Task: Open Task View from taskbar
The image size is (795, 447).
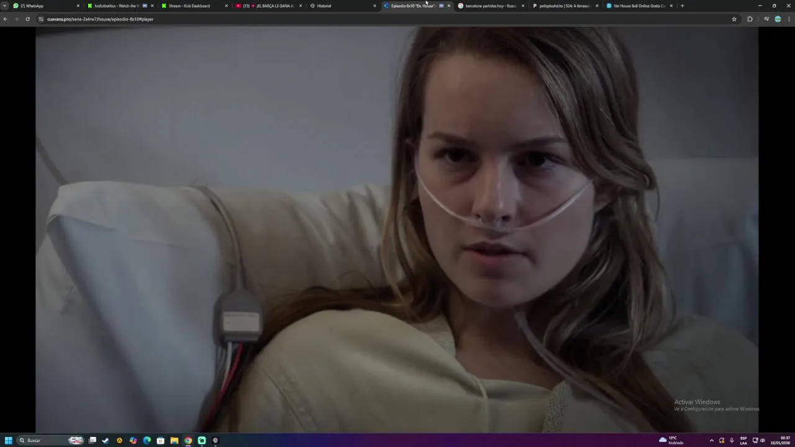Action: (93, 440)
